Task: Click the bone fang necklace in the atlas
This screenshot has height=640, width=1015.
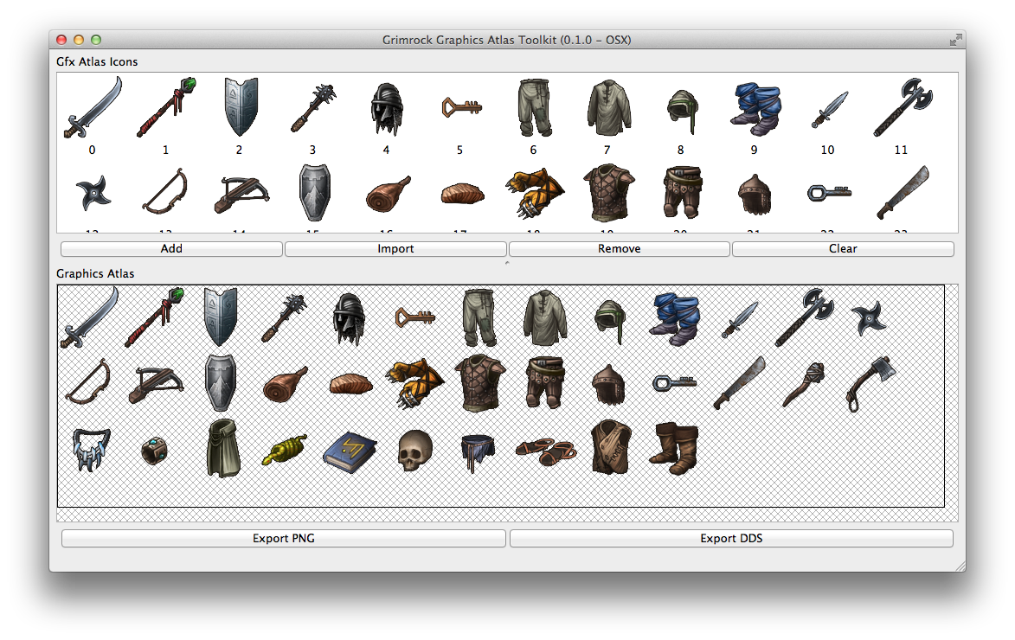Action: click(91, 449)
